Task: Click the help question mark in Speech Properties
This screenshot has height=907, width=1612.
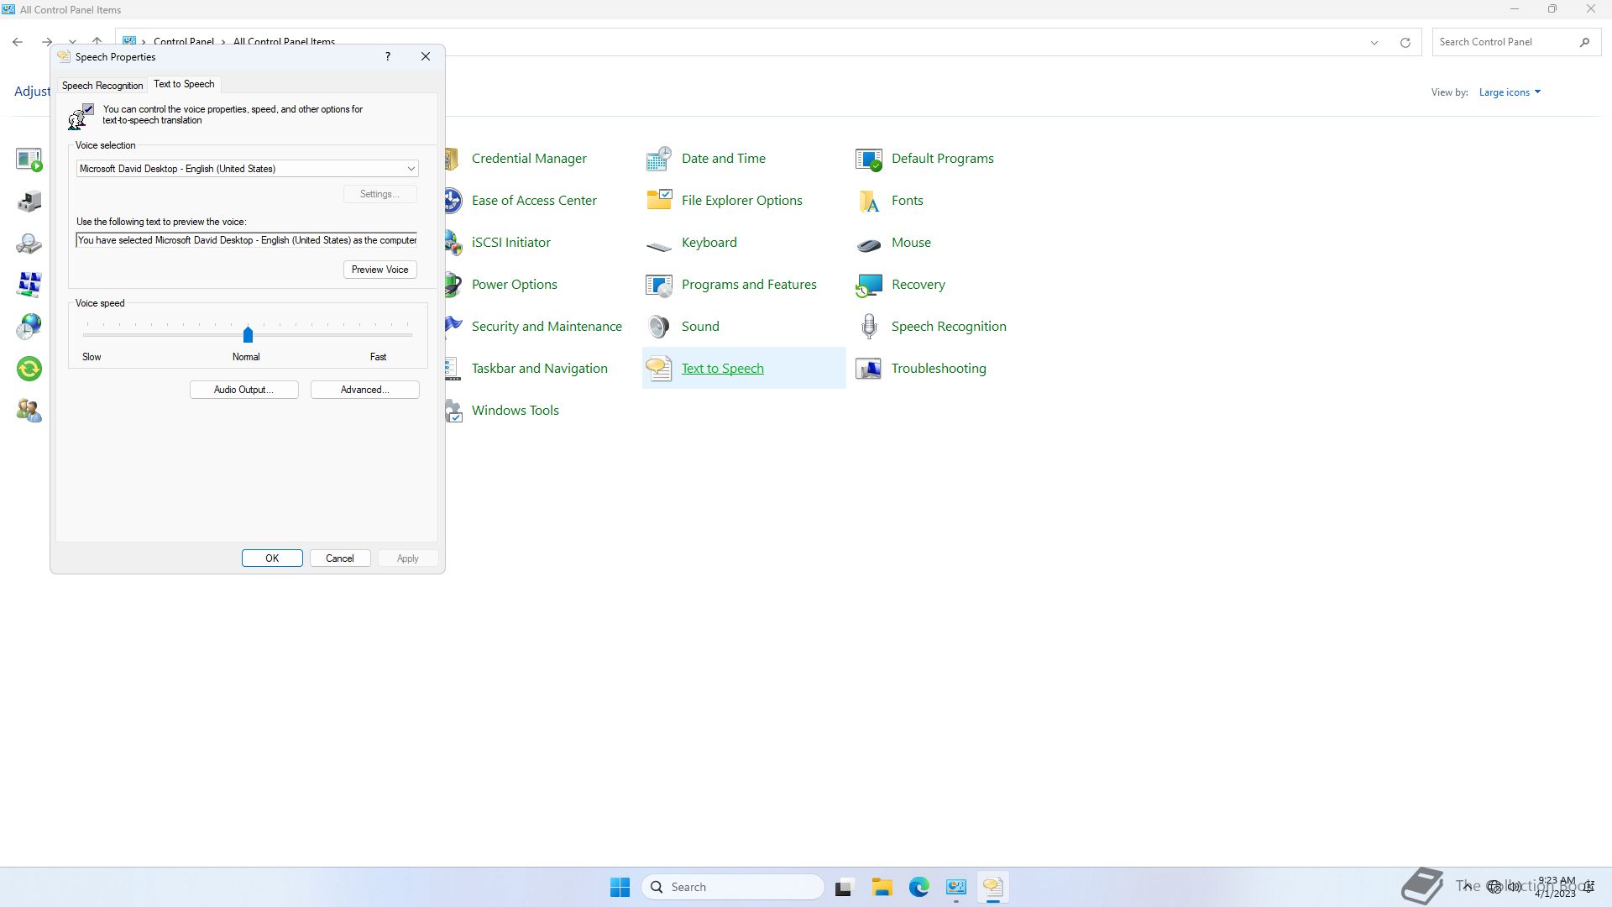Action: pyautogui.click(x=387, y=56)
